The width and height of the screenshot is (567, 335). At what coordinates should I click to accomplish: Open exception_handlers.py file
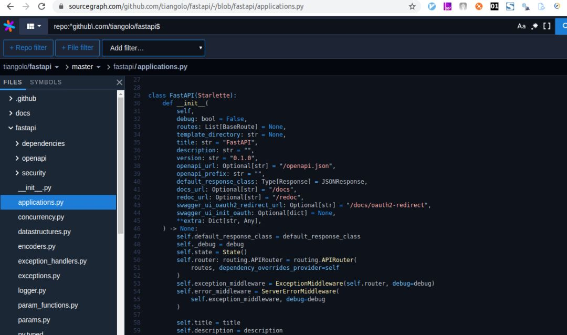[x=52, y=261]
